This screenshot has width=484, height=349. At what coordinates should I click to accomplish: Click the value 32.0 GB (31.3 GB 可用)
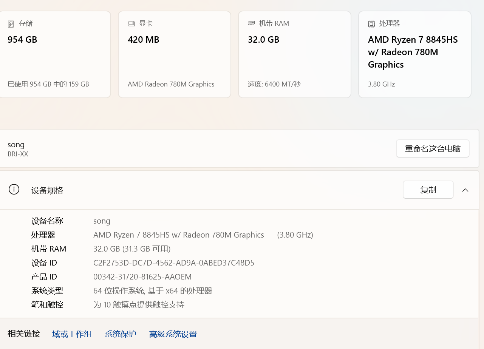[132, 249]
